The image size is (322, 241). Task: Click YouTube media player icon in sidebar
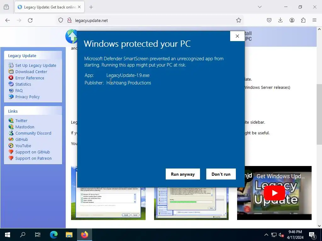point(11,146)
